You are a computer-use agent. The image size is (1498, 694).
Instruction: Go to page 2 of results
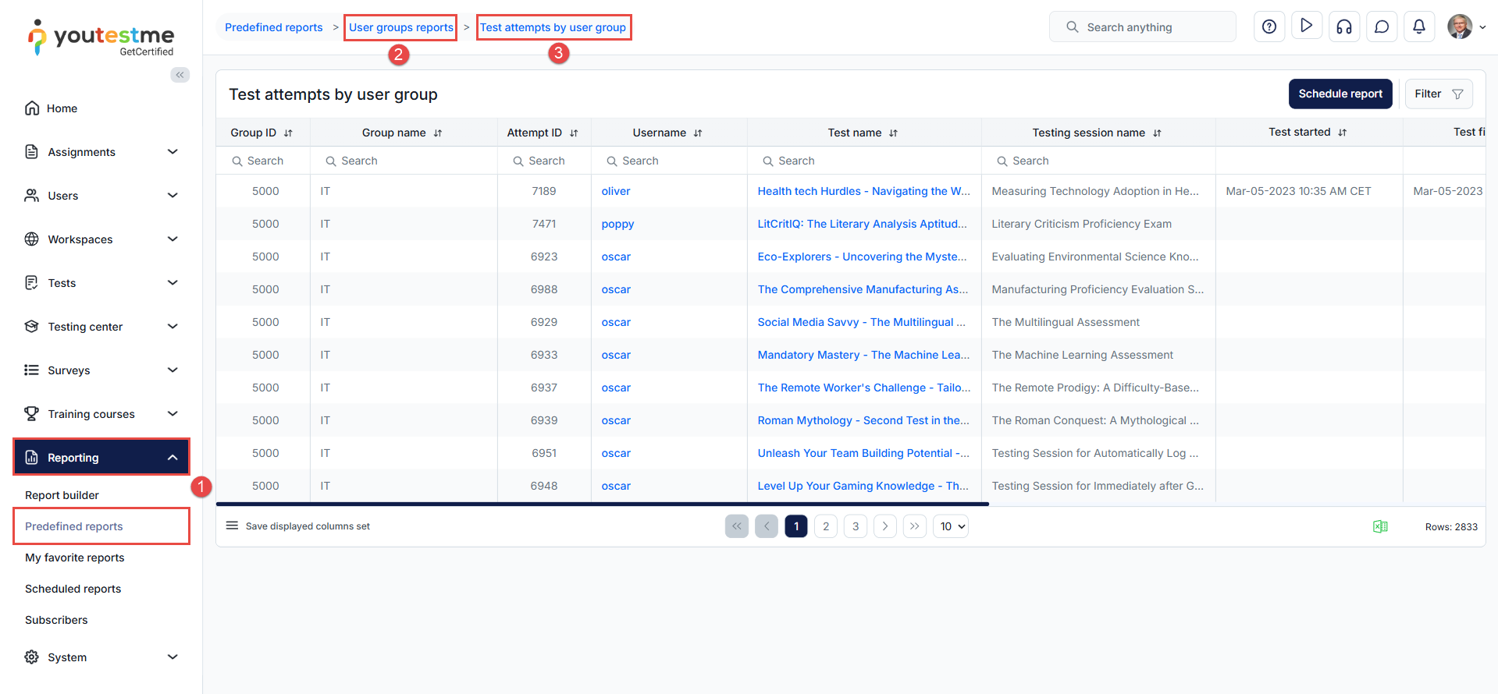pos(826,526)
